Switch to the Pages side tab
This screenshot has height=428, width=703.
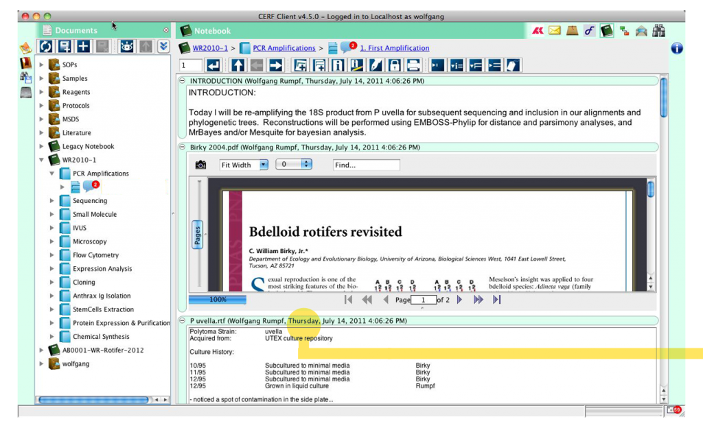(197, 233)
